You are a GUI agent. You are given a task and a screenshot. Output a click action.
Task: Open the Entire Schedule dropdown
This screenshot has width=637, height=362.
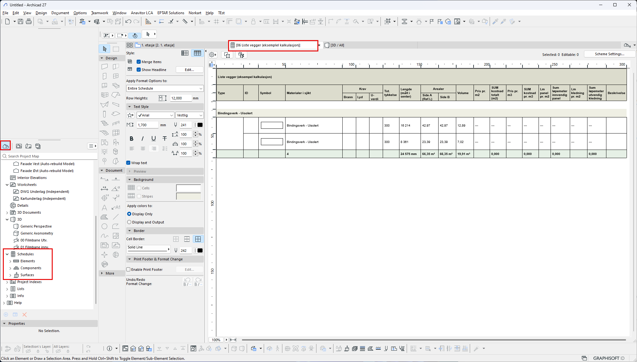tap(165, 88)
